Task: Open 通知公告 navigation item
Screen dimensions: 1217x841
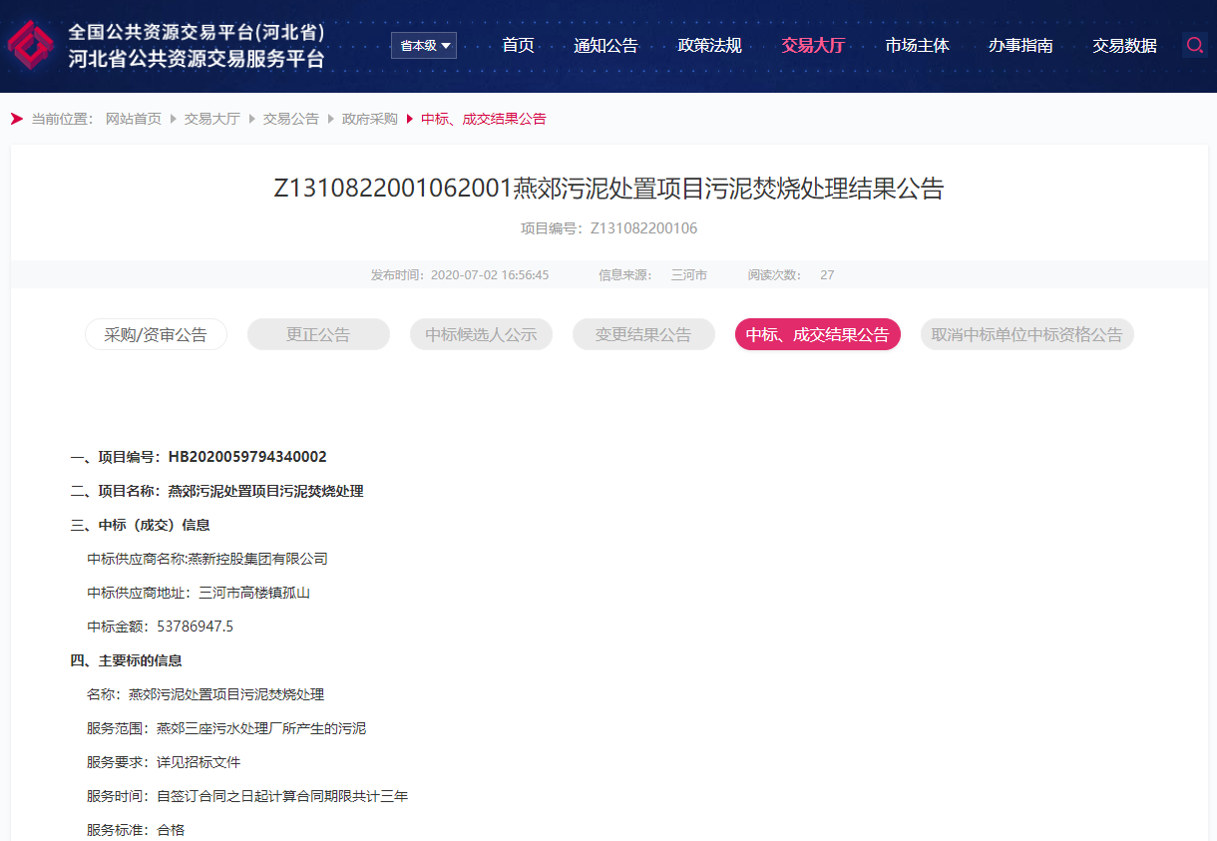Action: 606,45
